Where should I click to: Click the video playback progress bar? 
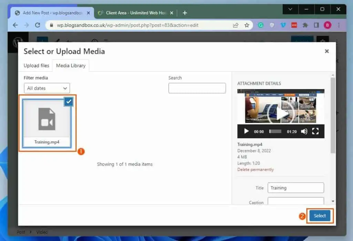[x=275, y=131]
